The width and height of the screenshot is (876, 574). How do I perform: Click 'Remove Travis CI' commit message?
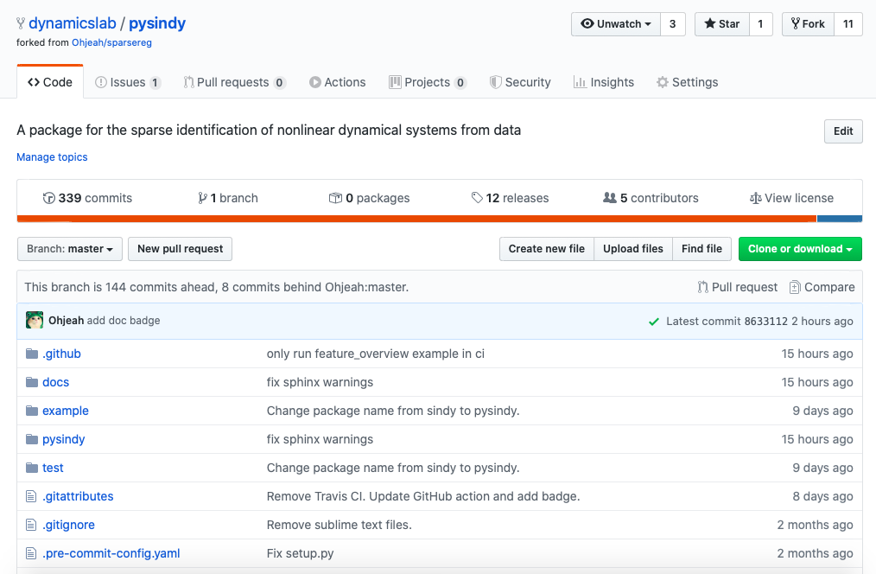tap(423, 496)
